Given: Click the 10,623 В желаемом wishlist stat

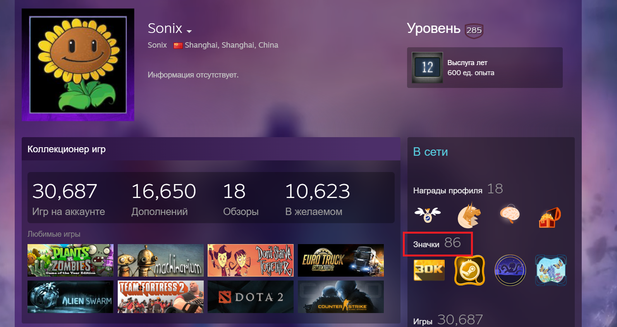Looking at the screenshot, I should (318, 199).
